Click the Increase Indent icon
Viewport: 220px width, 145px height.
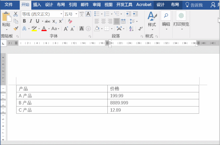pos(135,14)
